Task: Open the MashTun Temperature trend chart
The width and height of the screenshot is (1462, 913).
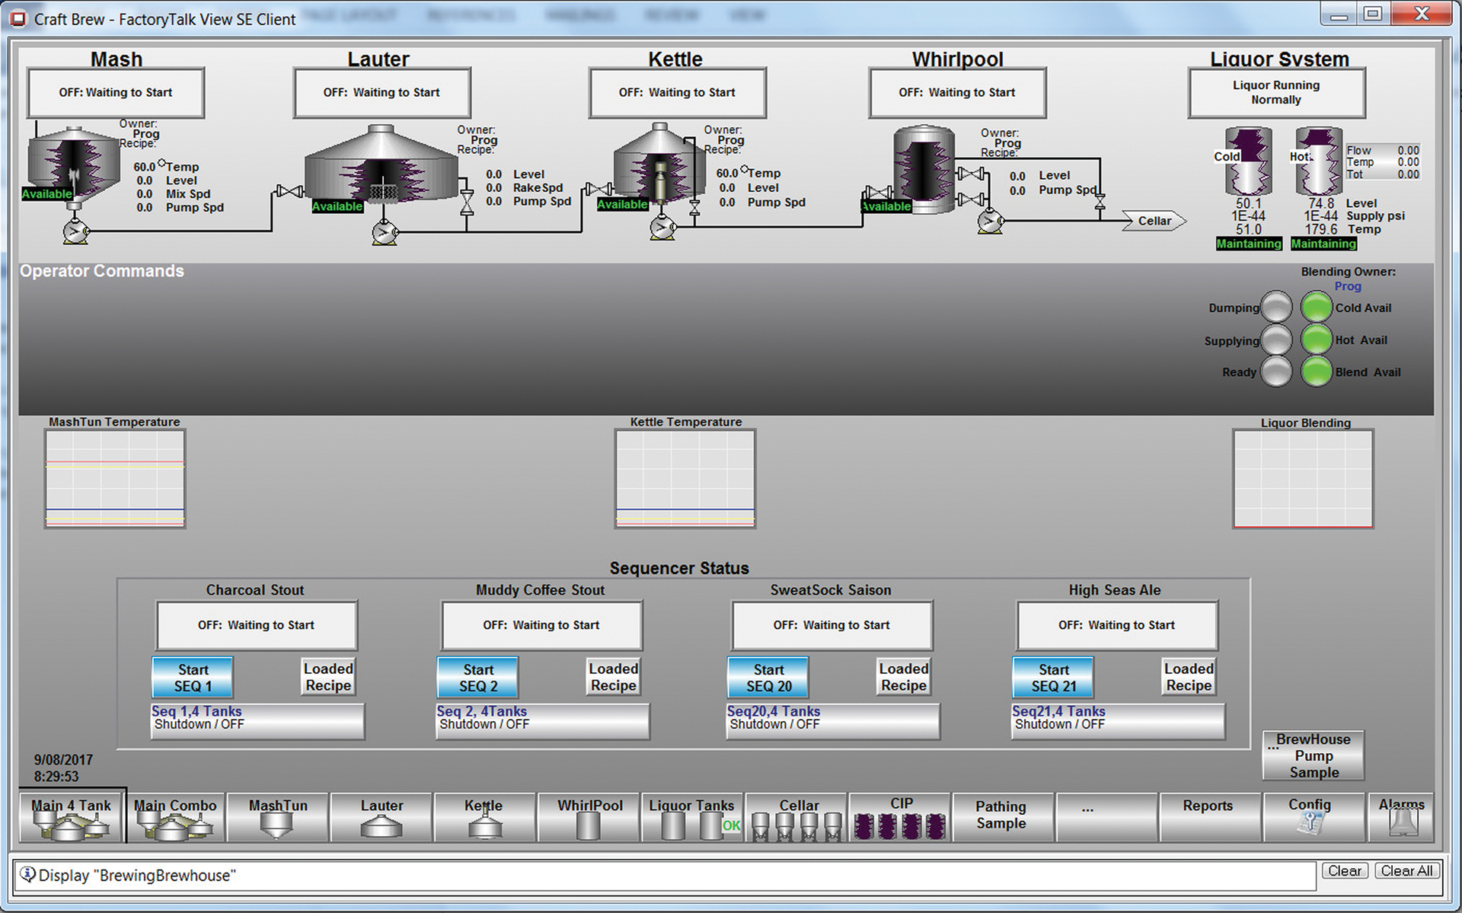Action: click(x=115, y=478)
